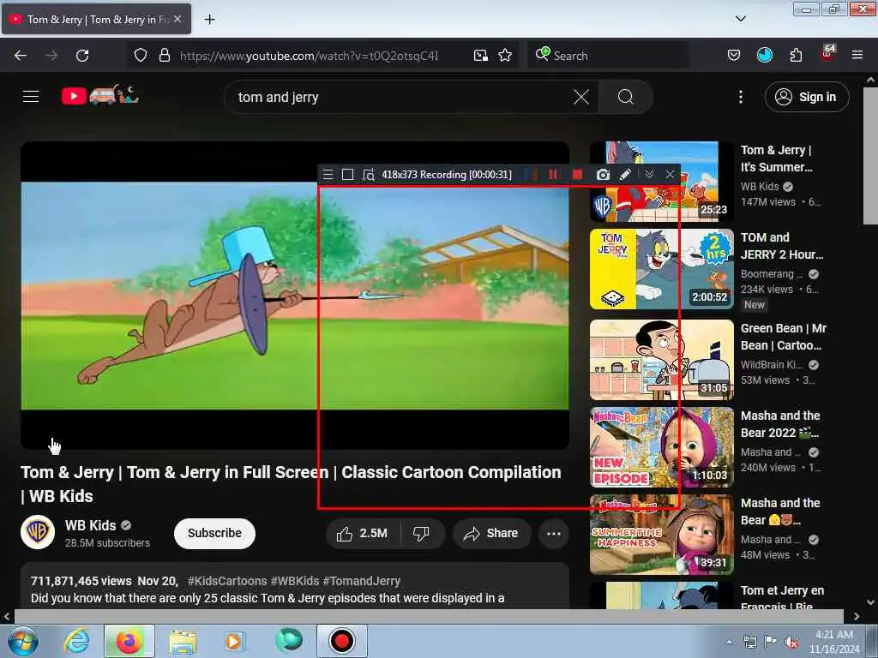Image resolution: width=878 pixels, height=658 pixels.
Task: Open the Firefox application menu
Action: click(x=857, y=56)
